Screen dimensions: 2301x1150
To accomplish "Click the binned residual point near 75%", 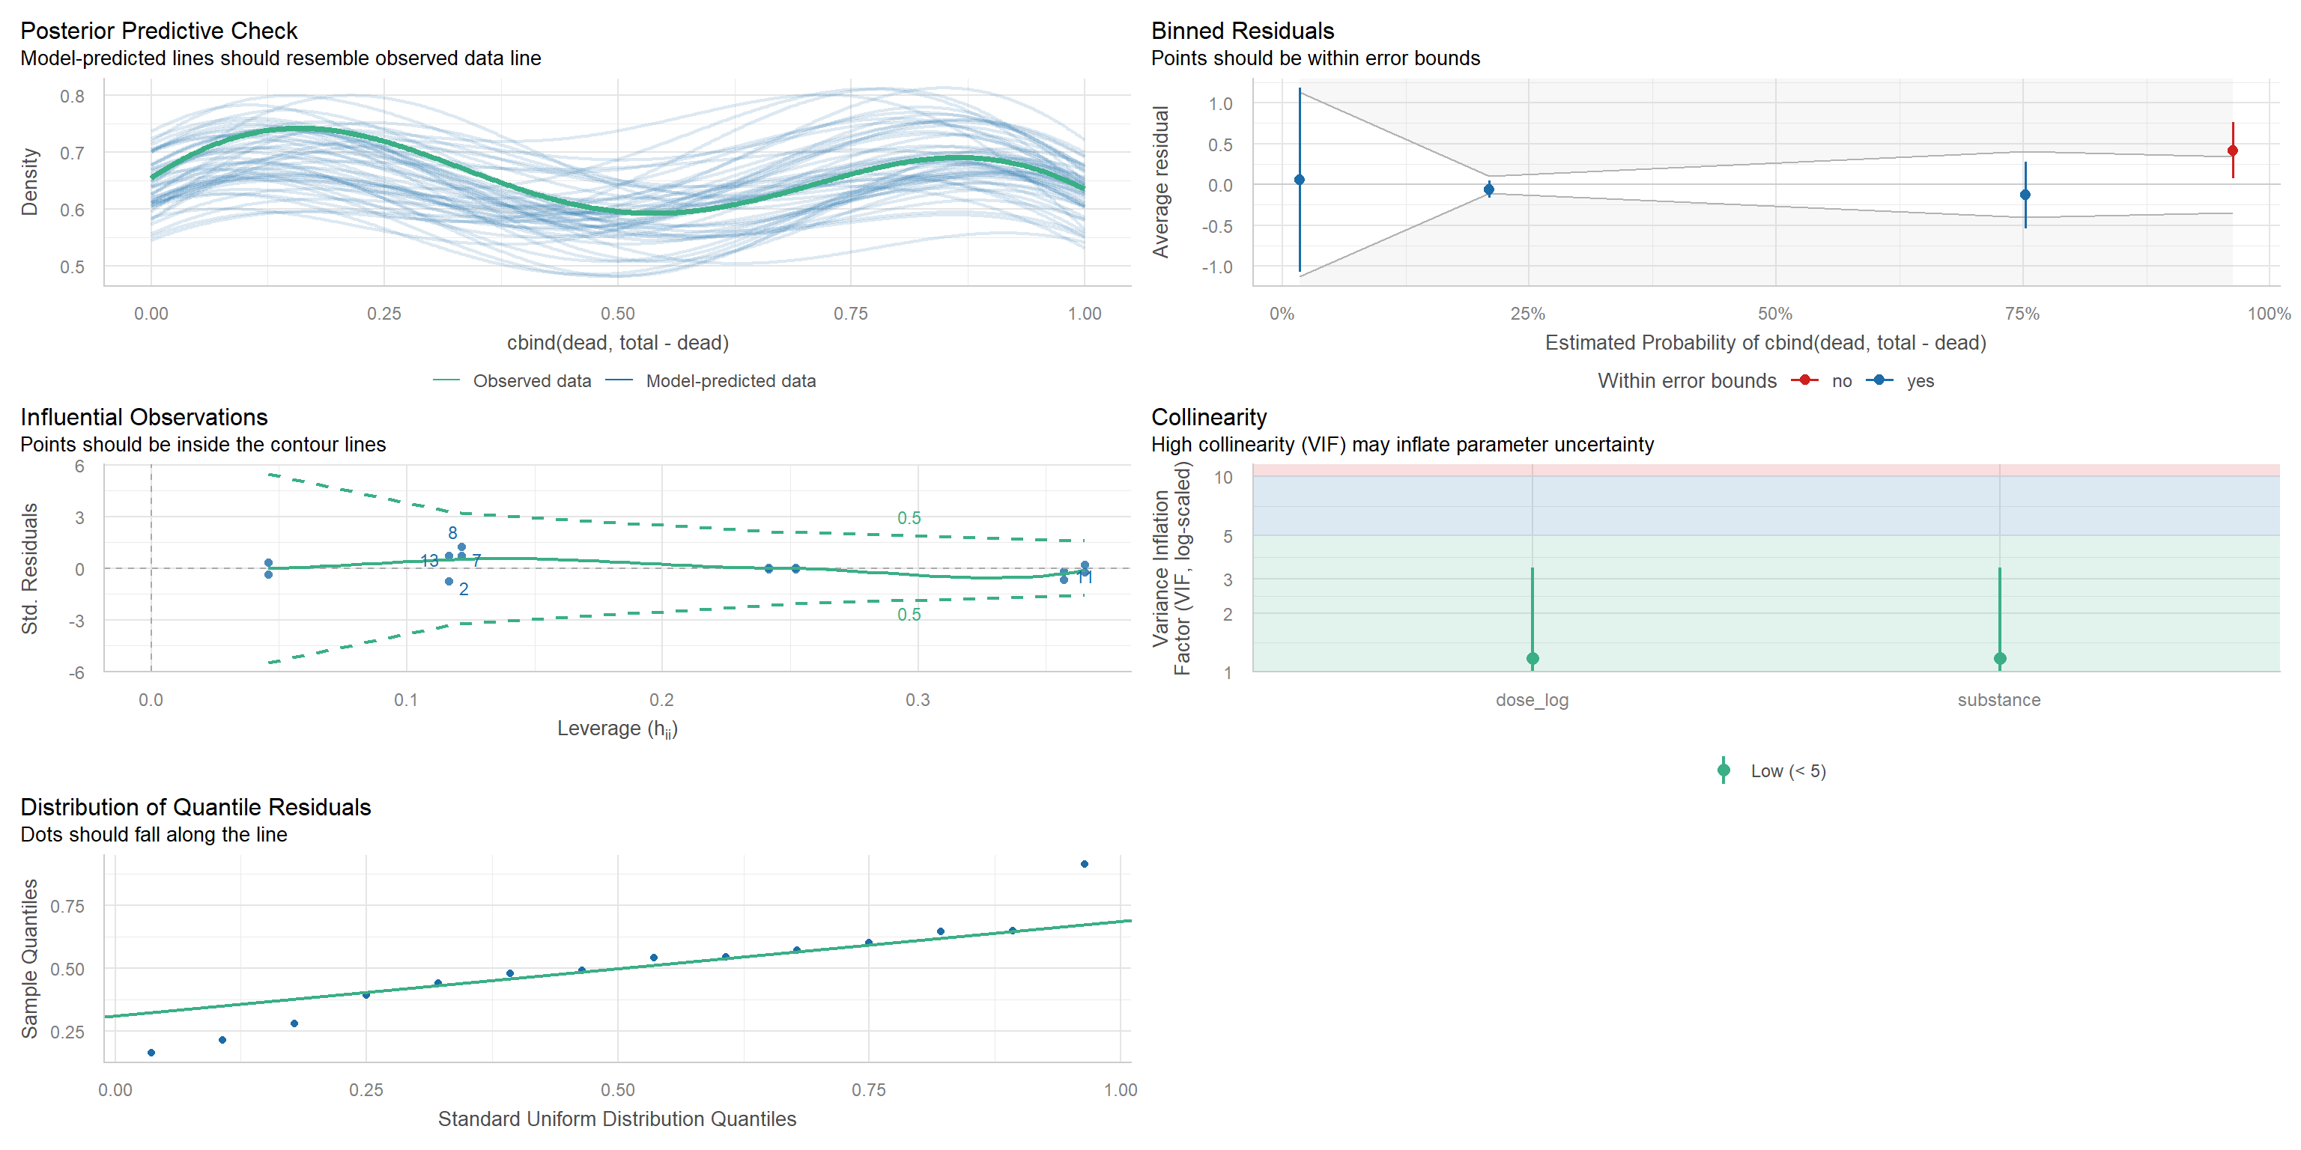I will point(2025,195).
